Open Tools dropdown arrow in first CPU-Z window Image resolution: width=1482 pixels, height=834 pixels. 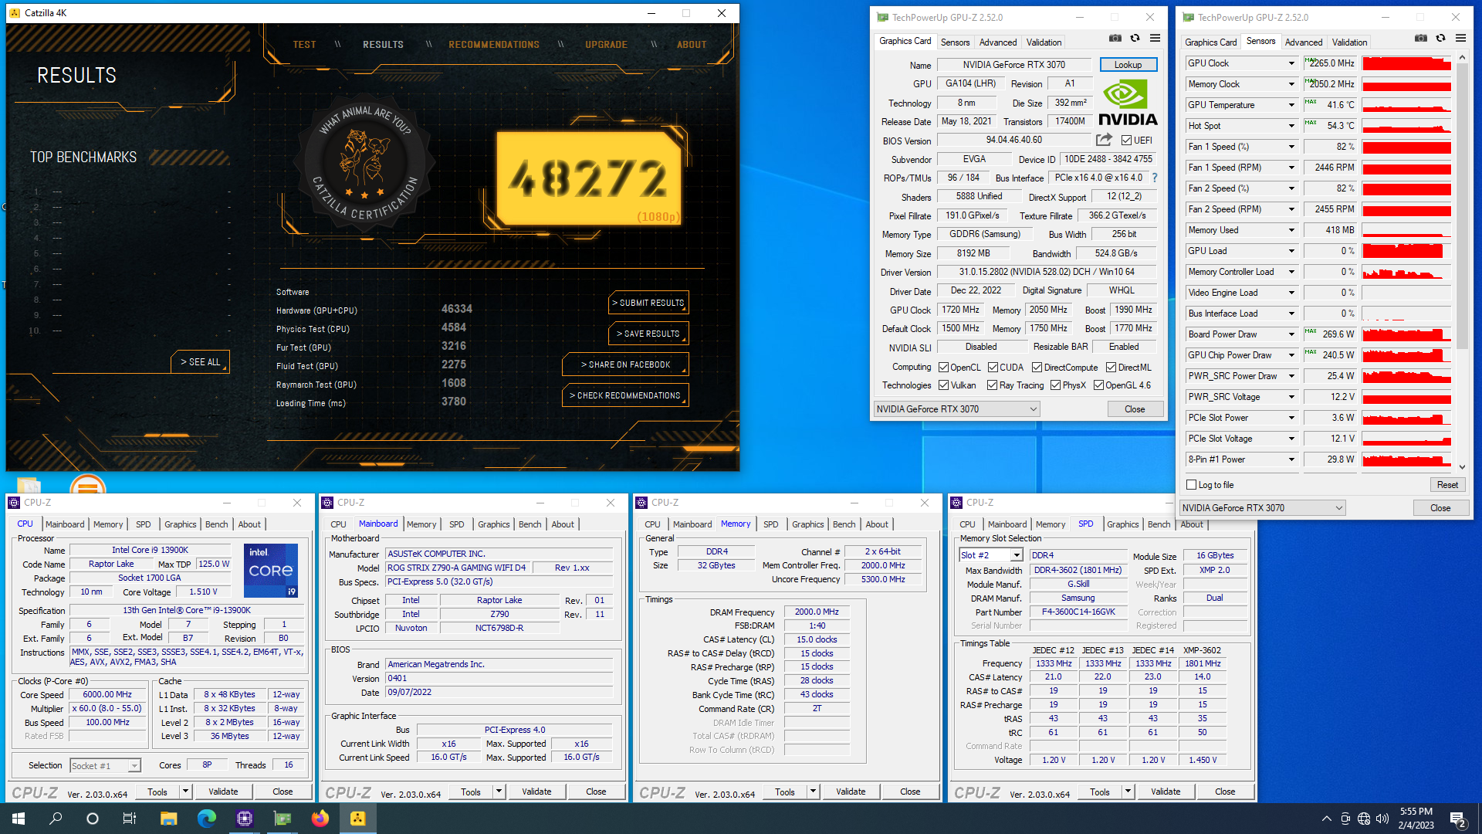coord(184,792)
